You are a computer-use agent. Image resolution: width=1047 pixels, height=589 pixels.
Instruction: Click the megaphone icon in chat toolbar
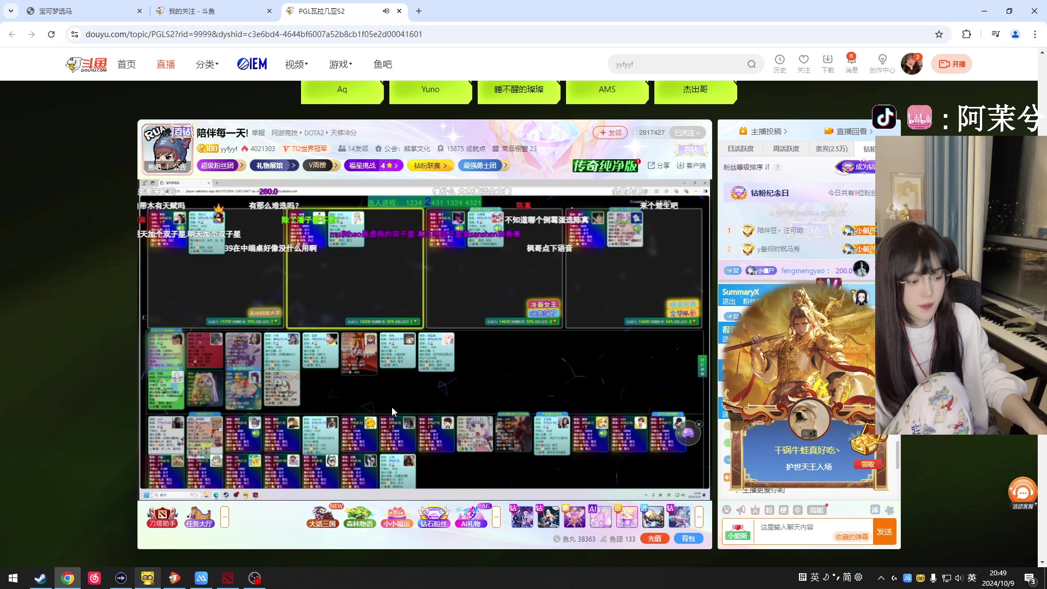741,510
